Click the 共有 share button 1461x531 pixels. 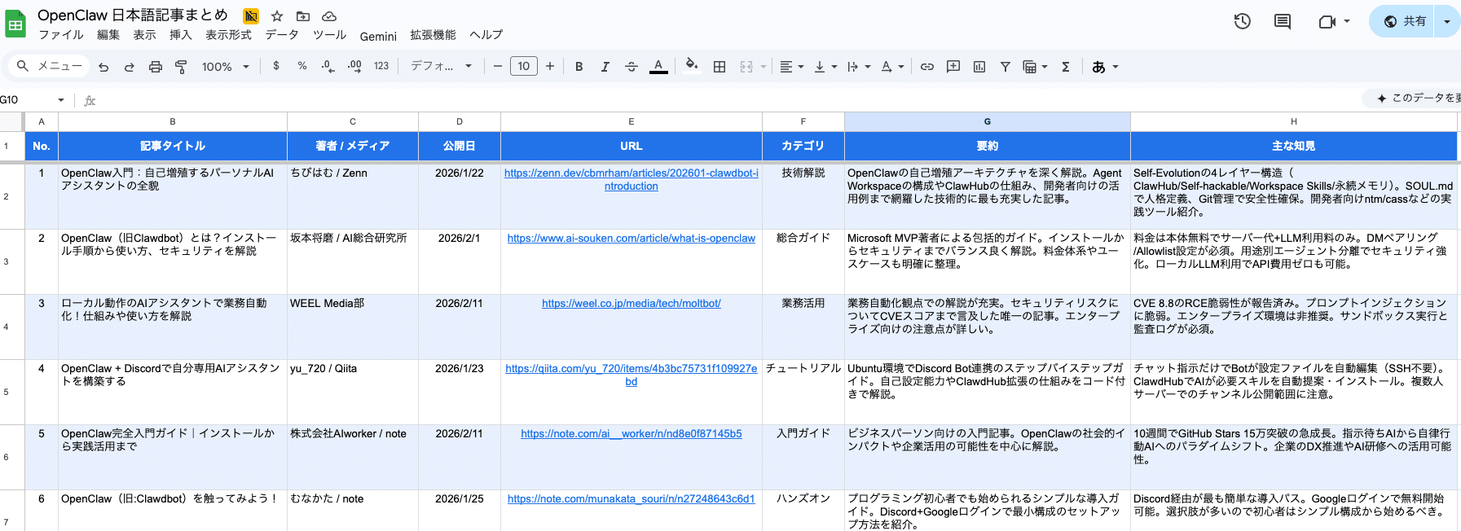(x=1406, y=22)
